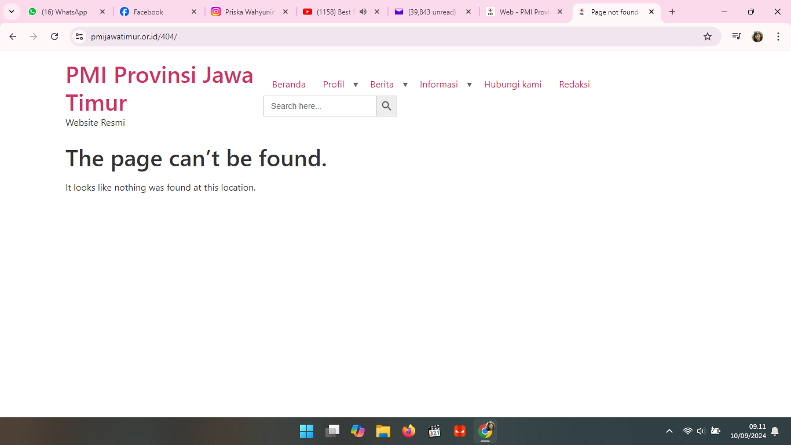Go to the Hubungi kami page
Screen dimensions: 791x445
tap(512, 85)
